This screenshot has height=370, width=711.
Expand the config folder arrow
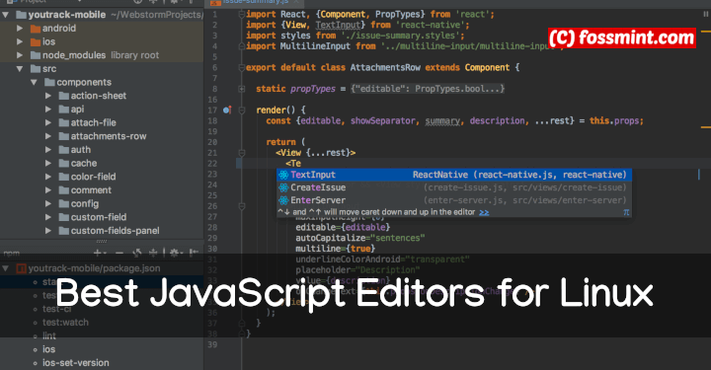point(48,204)
